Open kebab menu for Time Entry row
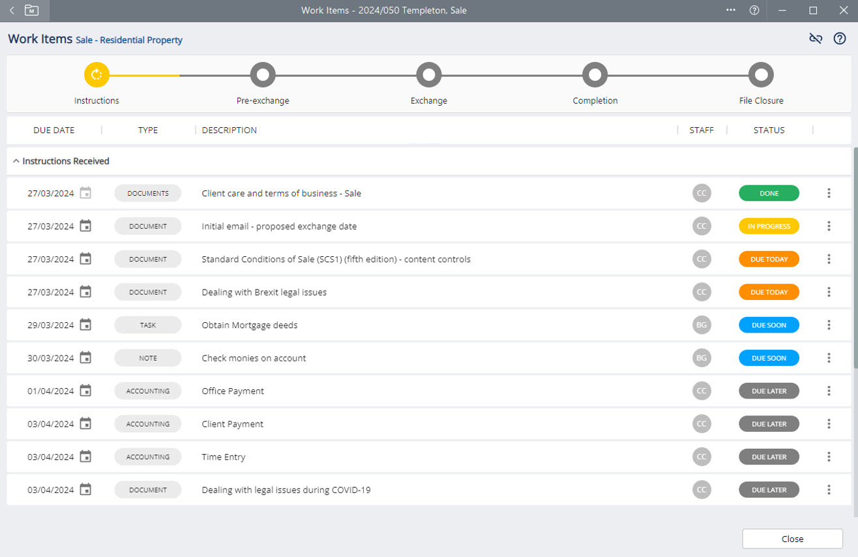Image resolution: width=858 pixels, height=557 pixels. (x=829, y=457)
